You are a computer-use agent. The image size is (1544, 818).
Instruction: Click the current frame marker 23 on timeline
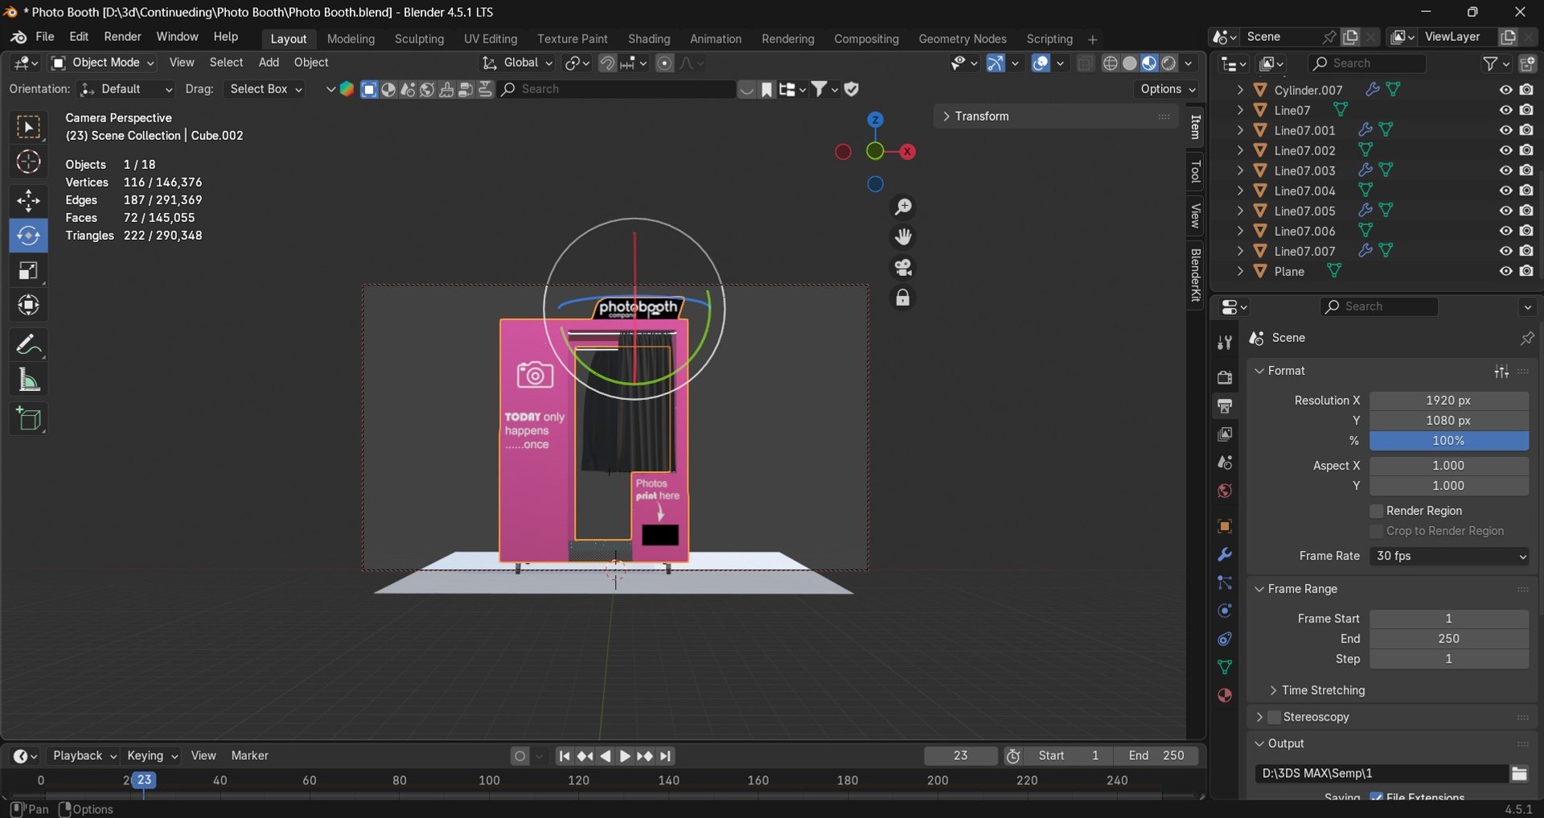point(144,780)
